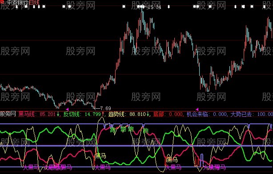Select the 反切线 14.799 indicator value
Viewport: 273px width, 174px height.
pos(84,114)
